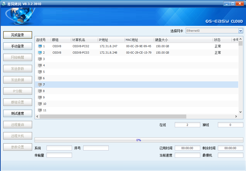Viewport: 246px width, 171px height.
Task: Click the 0% progress bar
Action: pos(139,140)
